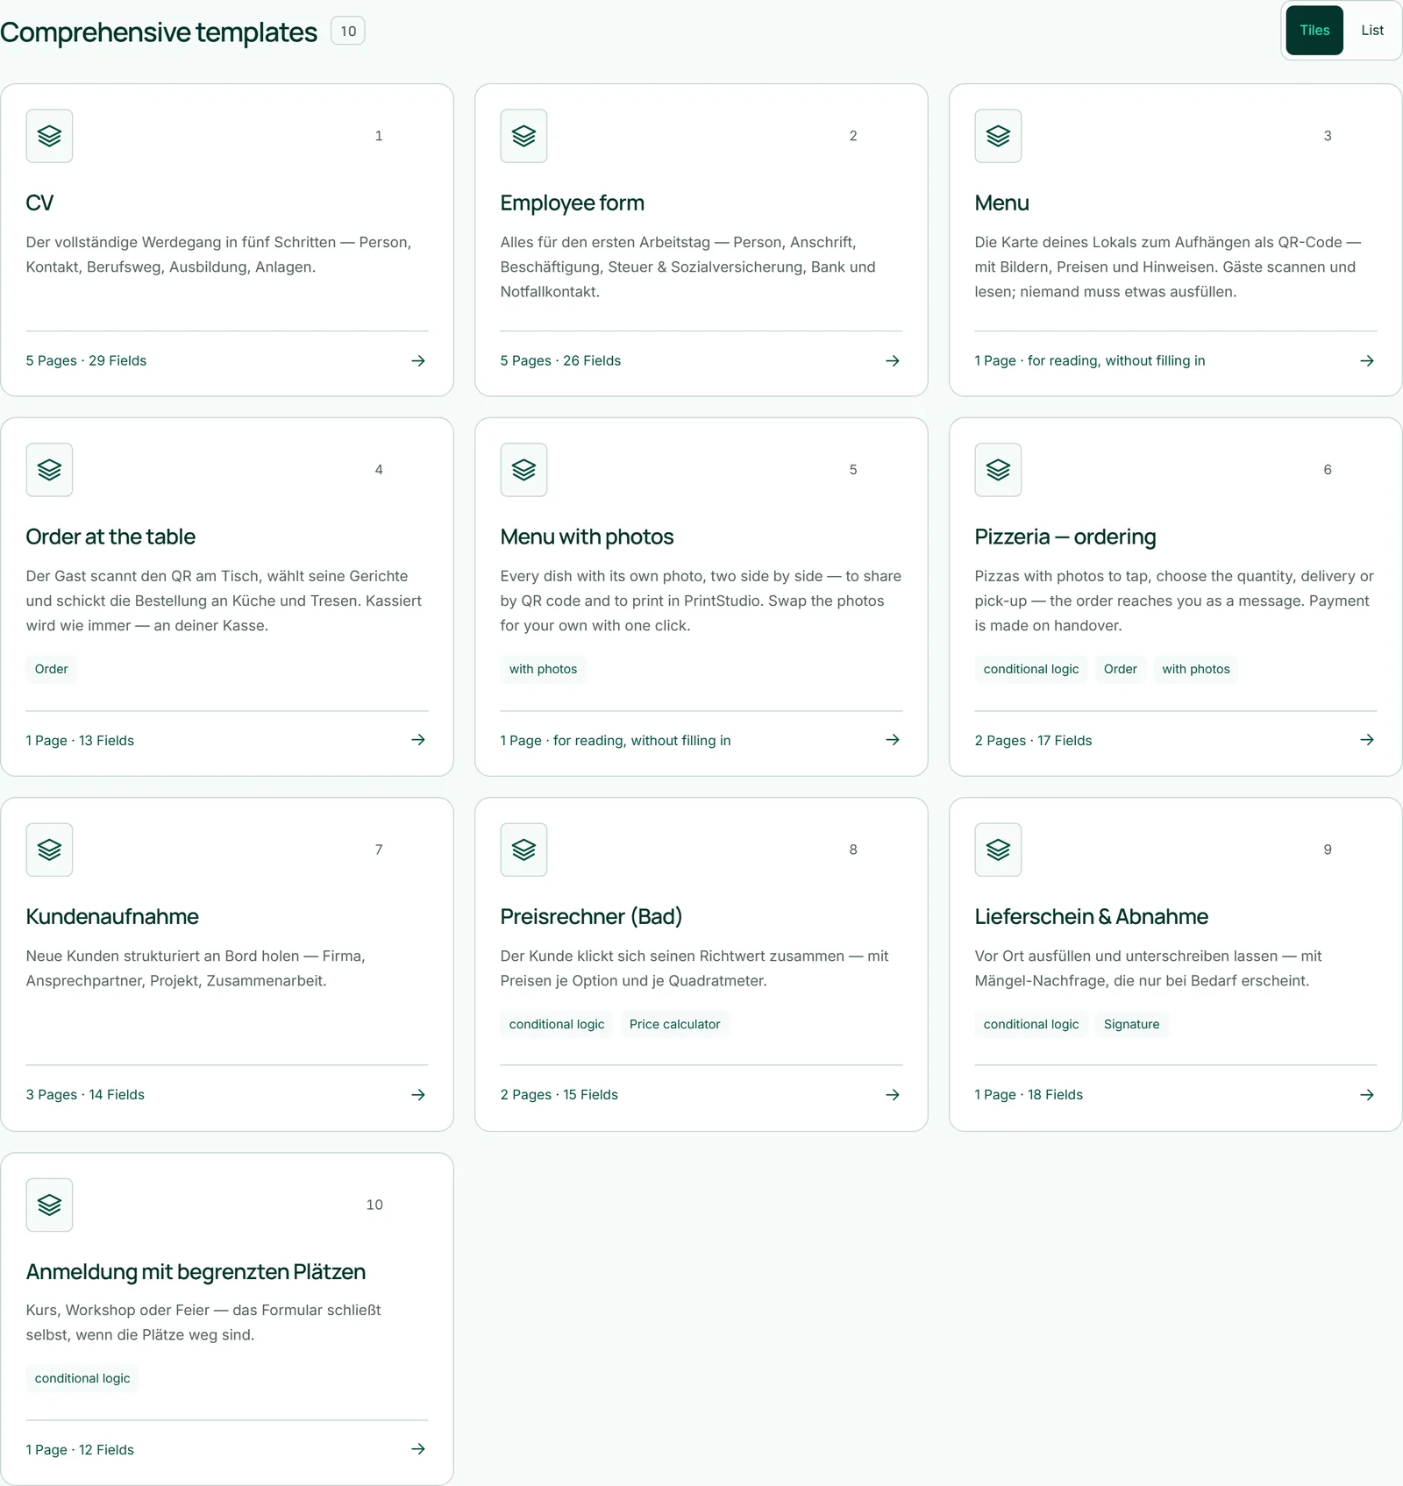Viewport: 1403px width, 1486px height.
Task: Click the arrow on the Menu card footer
Action: pos(1367,360)
